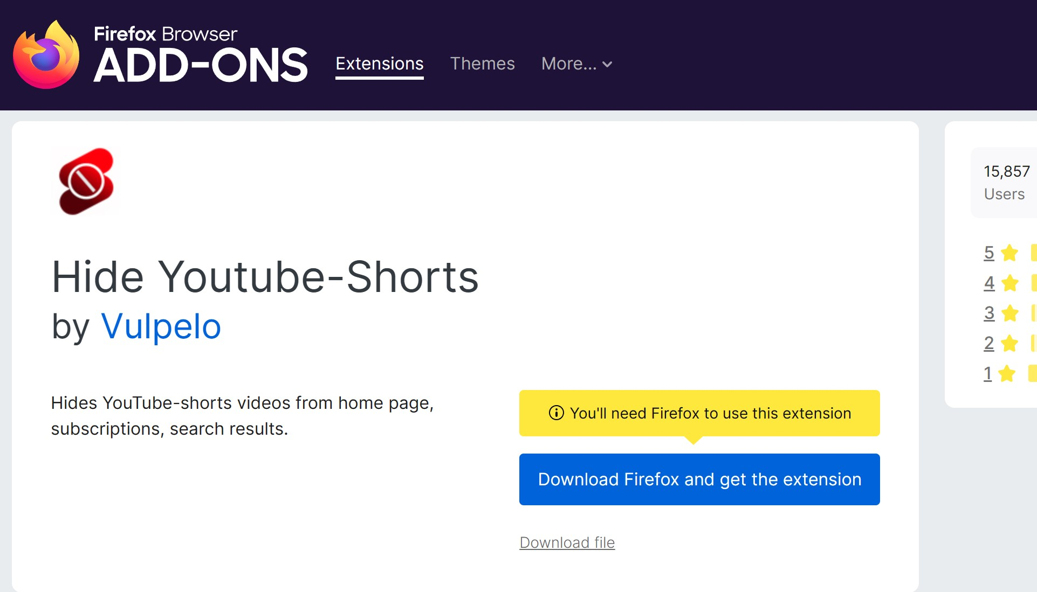
Task: Click the 3-star rating star icon
Action: [1009, 312]
